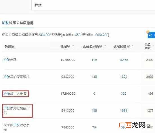Click the 有指数 count 453
The width and height of the screenshot is (155, 133).
pyautogui.click(x=77, y=35)
